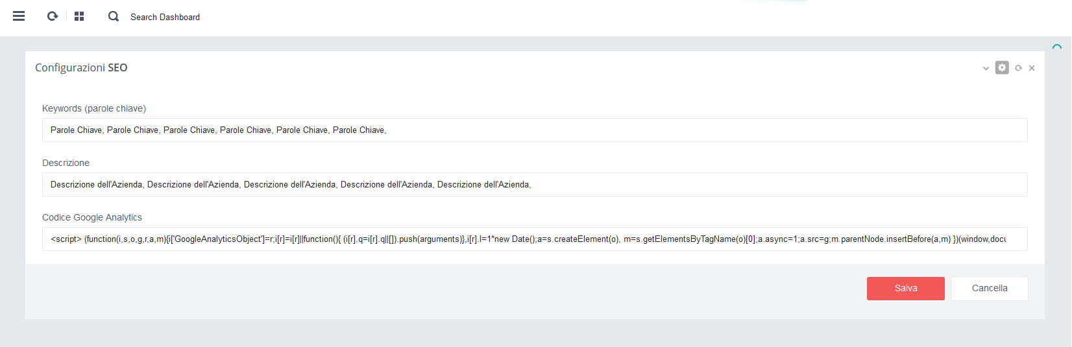Screen dimensions: 1072x347
Task: Open the hamburger sidebar menu
Action: pyautogui.click(x=19, y=16)
